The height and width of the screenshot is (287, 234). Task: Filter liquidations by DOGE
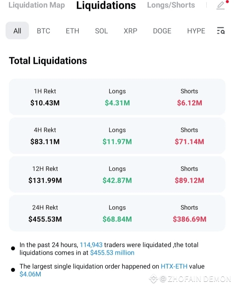point(162,31)
